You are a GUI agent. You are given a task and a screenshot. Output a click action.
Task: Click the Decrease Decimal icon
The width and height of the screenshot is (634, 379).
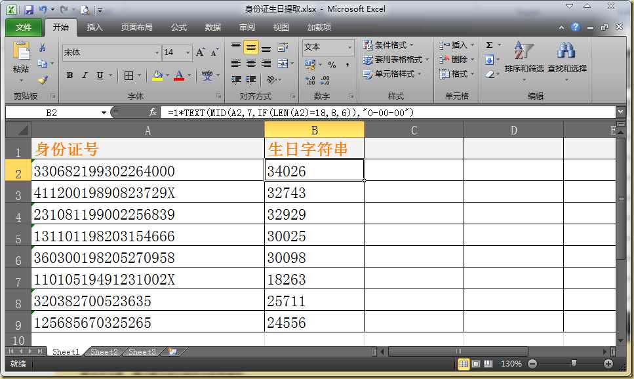325,80
